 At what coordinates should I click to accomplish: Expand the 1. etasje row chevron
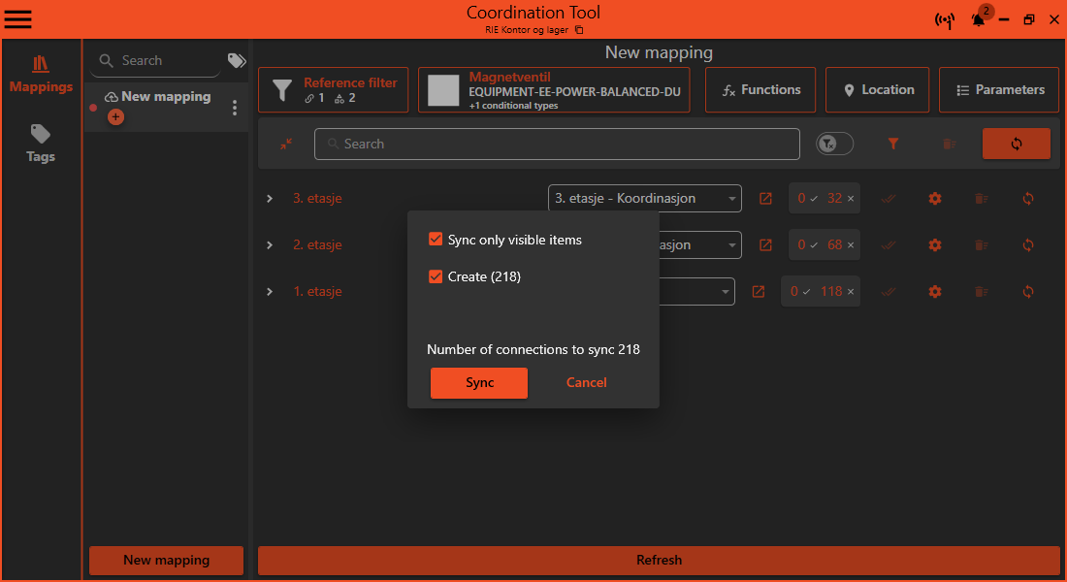(270, 291)
